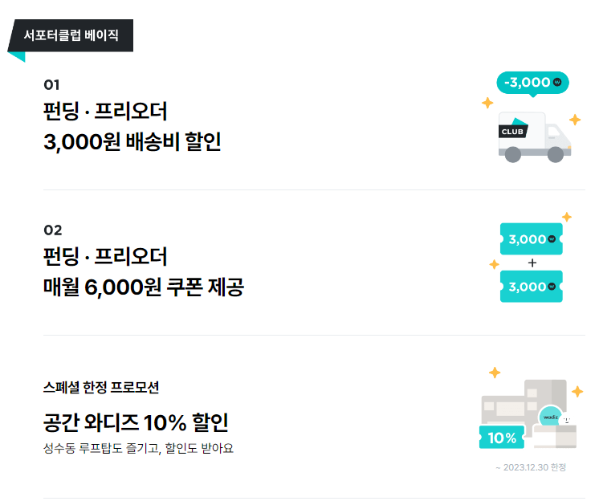Click the 01 benefit number
This screenshot has width=599, height=501.
pyautogui.click(x=51, y=84)
